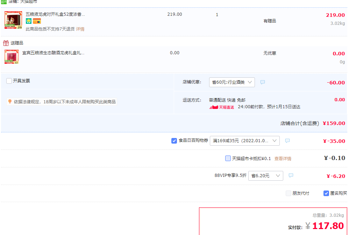Image resolution: width=349 pixels, height=235 pixels.
Task: Click the 18周岁以下未成年人限制购买 legal notice text
Action: (65, 102)
